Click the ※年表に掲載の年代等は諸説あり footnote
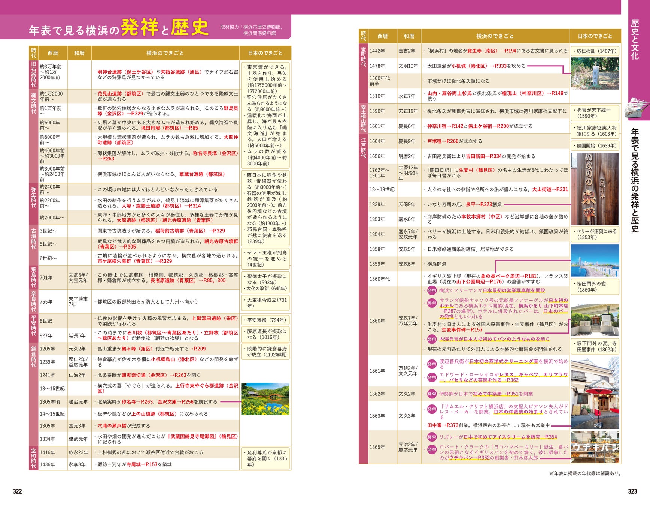The height and width of the screenshot is (506, 650). (585, 473)
